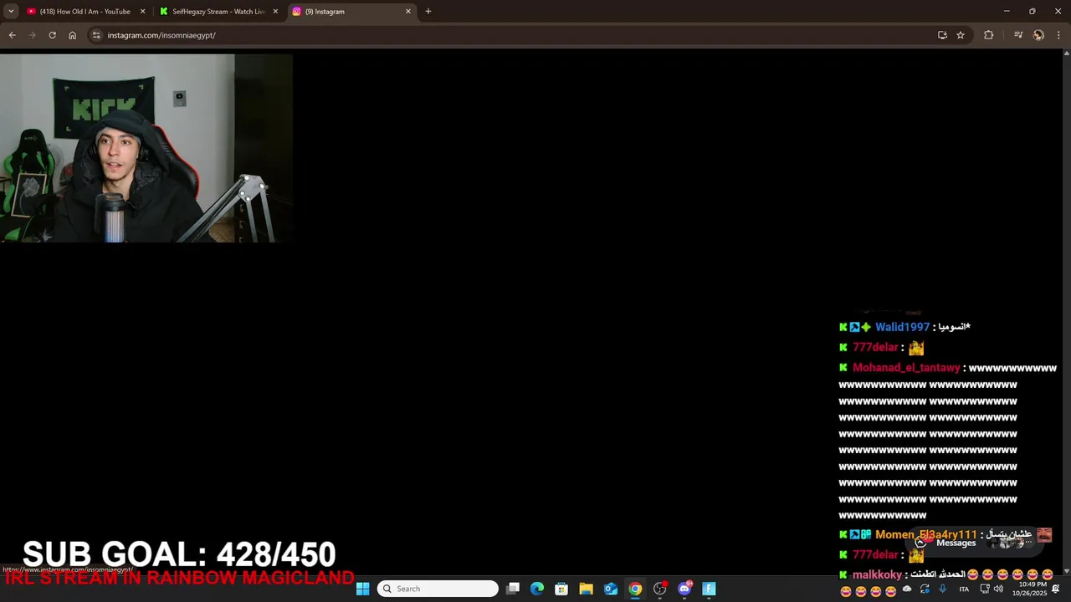Reload the Instagram page
The height and width of the screenshot is (602, 1071).
[52, 35]
